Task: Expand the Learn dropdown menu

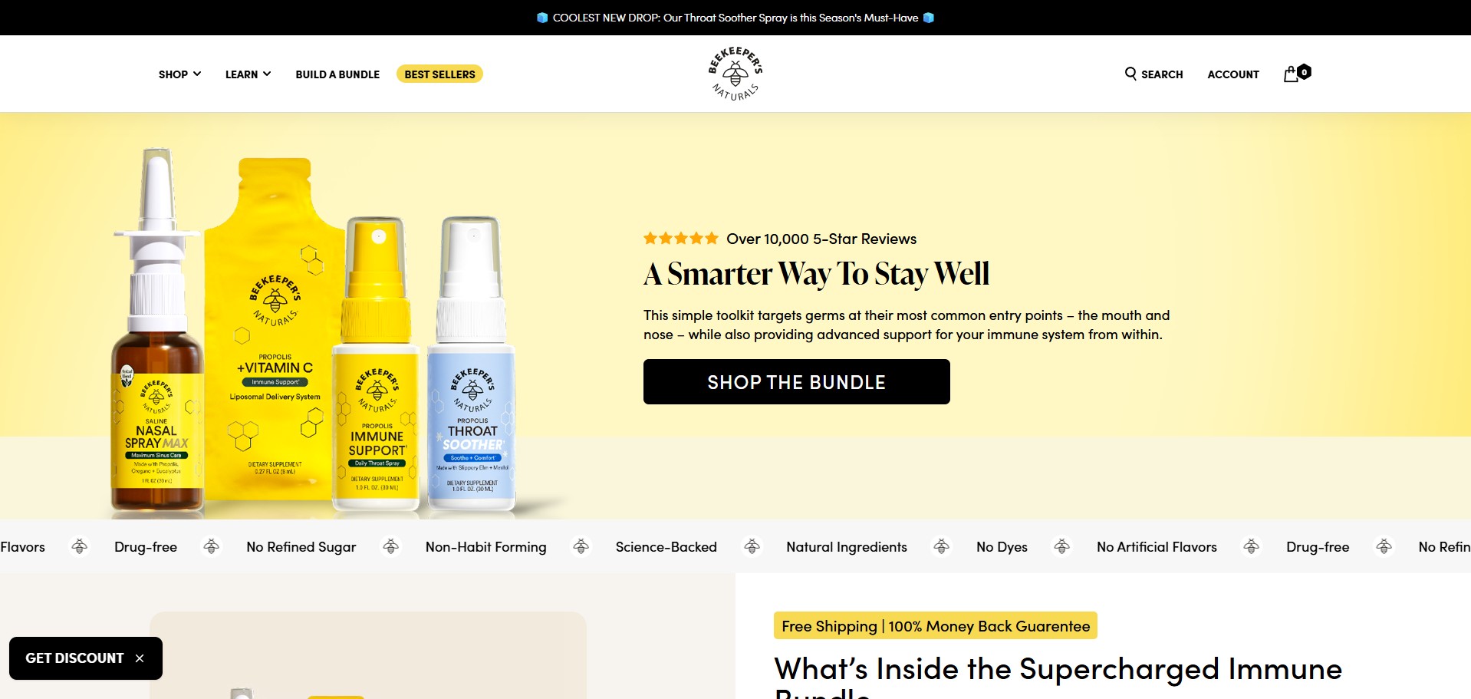Action: coord(248,74)
